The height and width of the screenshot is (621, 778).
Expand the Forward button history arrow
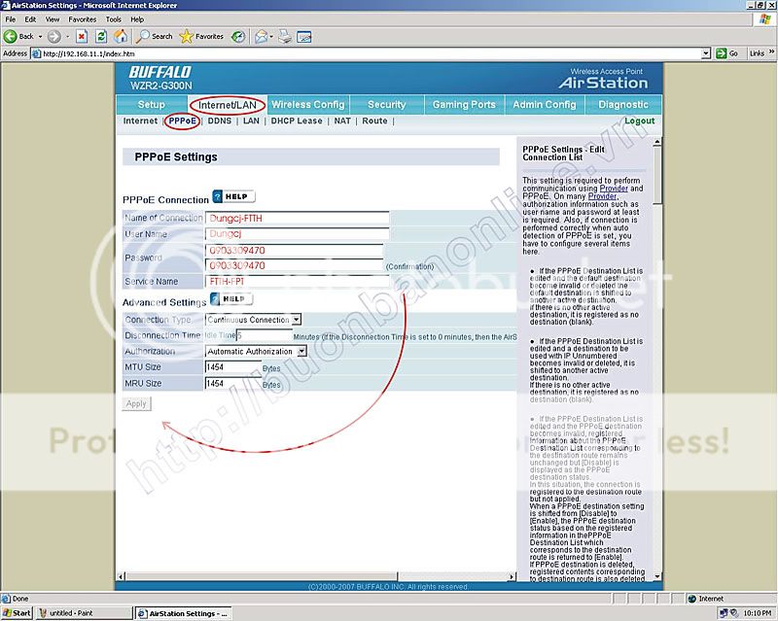tap(67, 36)
